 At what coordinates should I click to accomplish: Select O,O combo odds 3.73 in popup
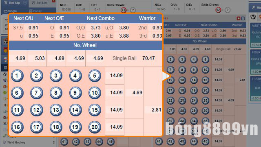(96, 28)
